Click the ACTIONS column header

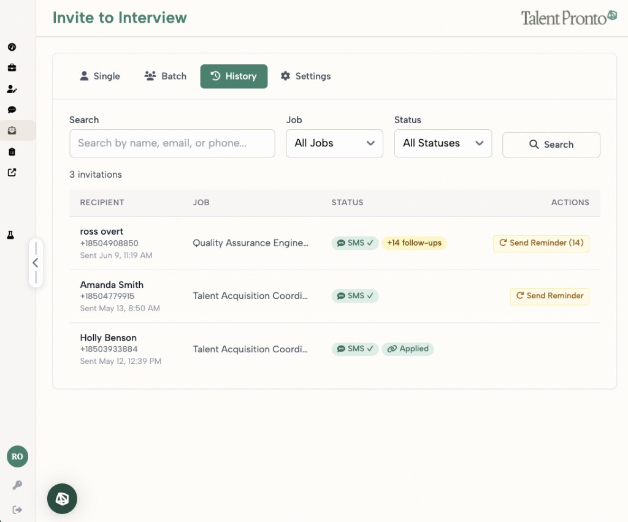(570, 202)
